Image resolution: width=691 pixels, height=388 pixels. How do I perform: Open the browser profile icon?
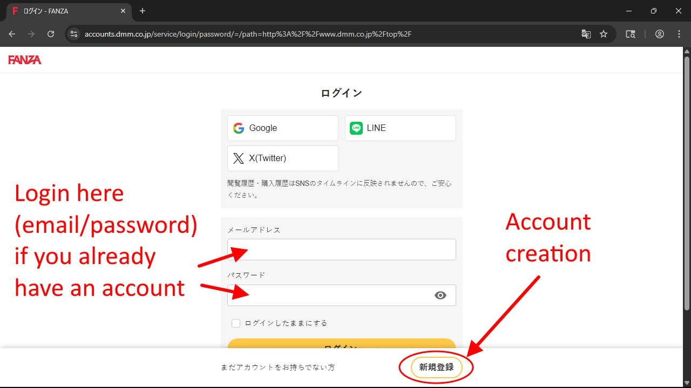pyautogui.click(x=660, y=34)
